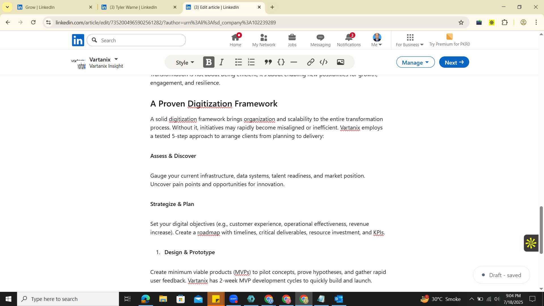Open File Explorer from taskbar
544x306 pixels.
coord(163,299)
